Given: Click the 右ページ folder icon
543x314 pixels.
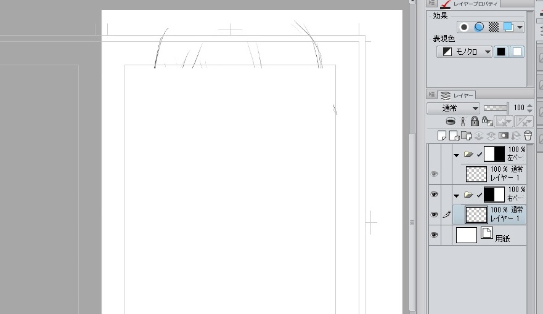Looking at the screenshot, I should 468,195.
